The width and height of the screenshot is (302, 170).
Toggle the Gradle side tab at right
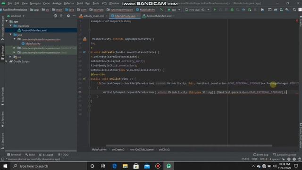300,21
